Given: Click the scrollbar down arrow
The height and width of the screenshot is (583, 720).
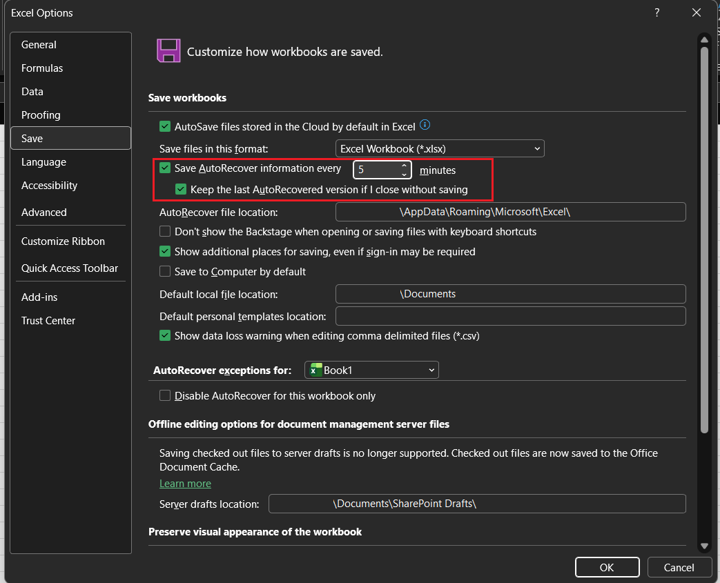Looking at the screenshot, I should tap(704, 546).
